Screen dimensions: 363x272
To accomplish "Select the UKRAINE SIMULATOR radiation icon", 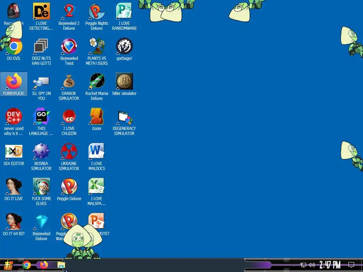I will point(69,151).
